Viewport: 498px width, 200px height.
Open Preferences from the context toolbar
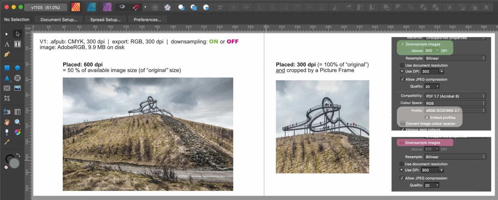[147, 20]
